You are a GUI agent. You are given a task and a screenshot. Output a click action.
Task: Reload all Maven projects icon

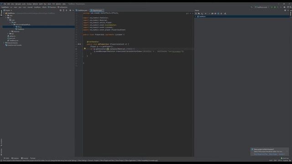pyautogui.click(x=196, y=14)
